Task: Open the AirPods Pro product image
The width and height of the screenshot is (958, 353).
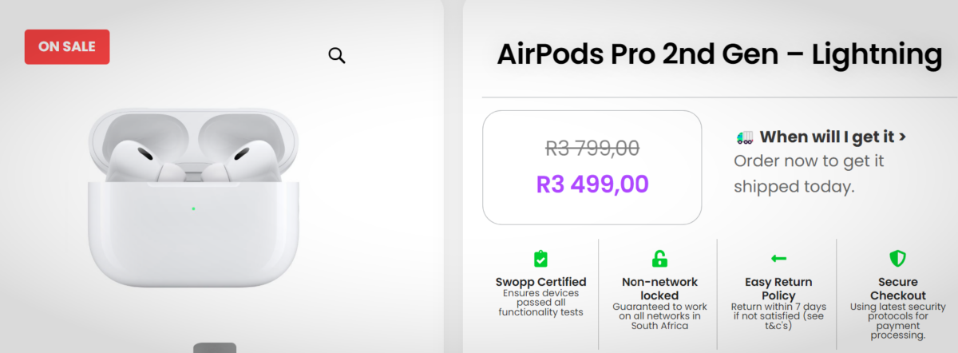Action: 192,200
